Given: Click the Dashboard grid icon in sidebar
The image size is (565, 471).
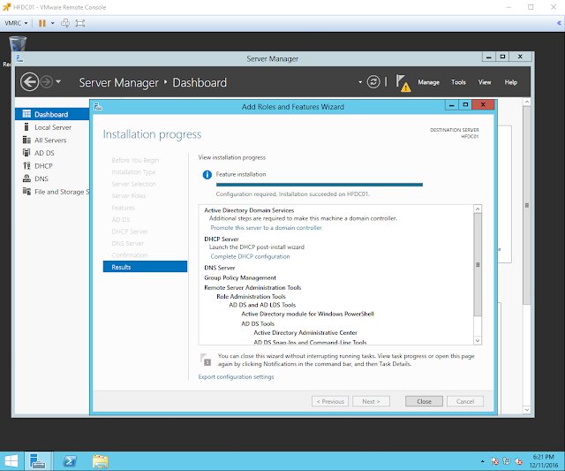Looking at the screenshot, I should 26,114.
